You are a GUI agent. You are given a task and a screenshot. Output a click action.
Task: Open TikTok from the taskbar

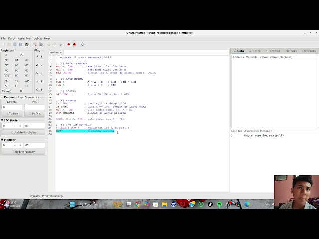210,204
